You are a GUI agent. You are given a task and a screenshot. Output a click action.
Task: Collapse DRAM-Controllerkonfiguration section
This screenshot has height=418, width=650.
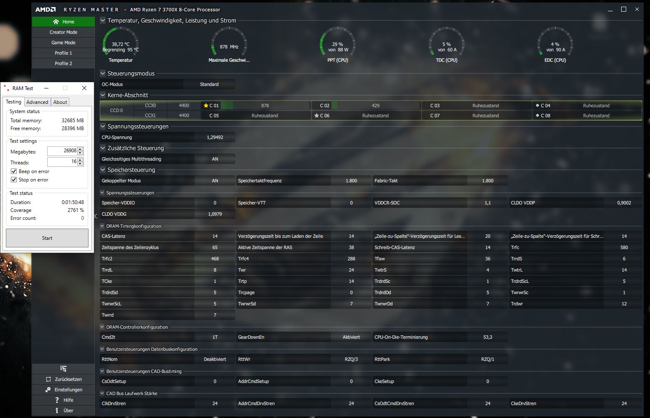point(102,327)
